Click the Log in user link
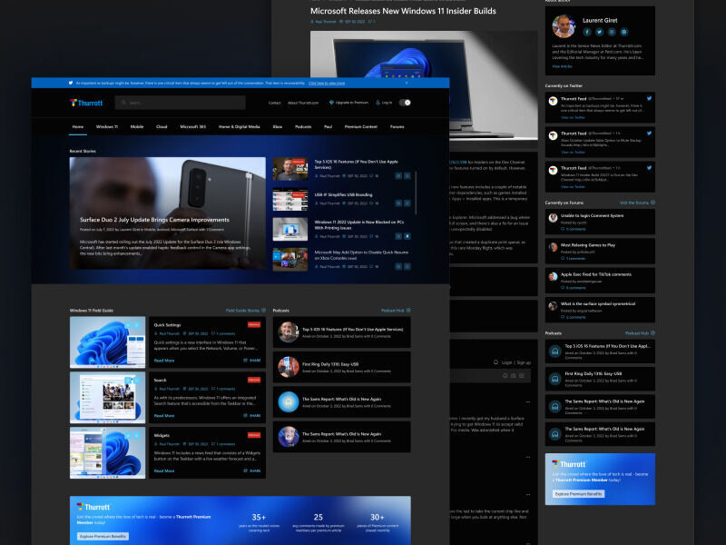 point(384,103)
